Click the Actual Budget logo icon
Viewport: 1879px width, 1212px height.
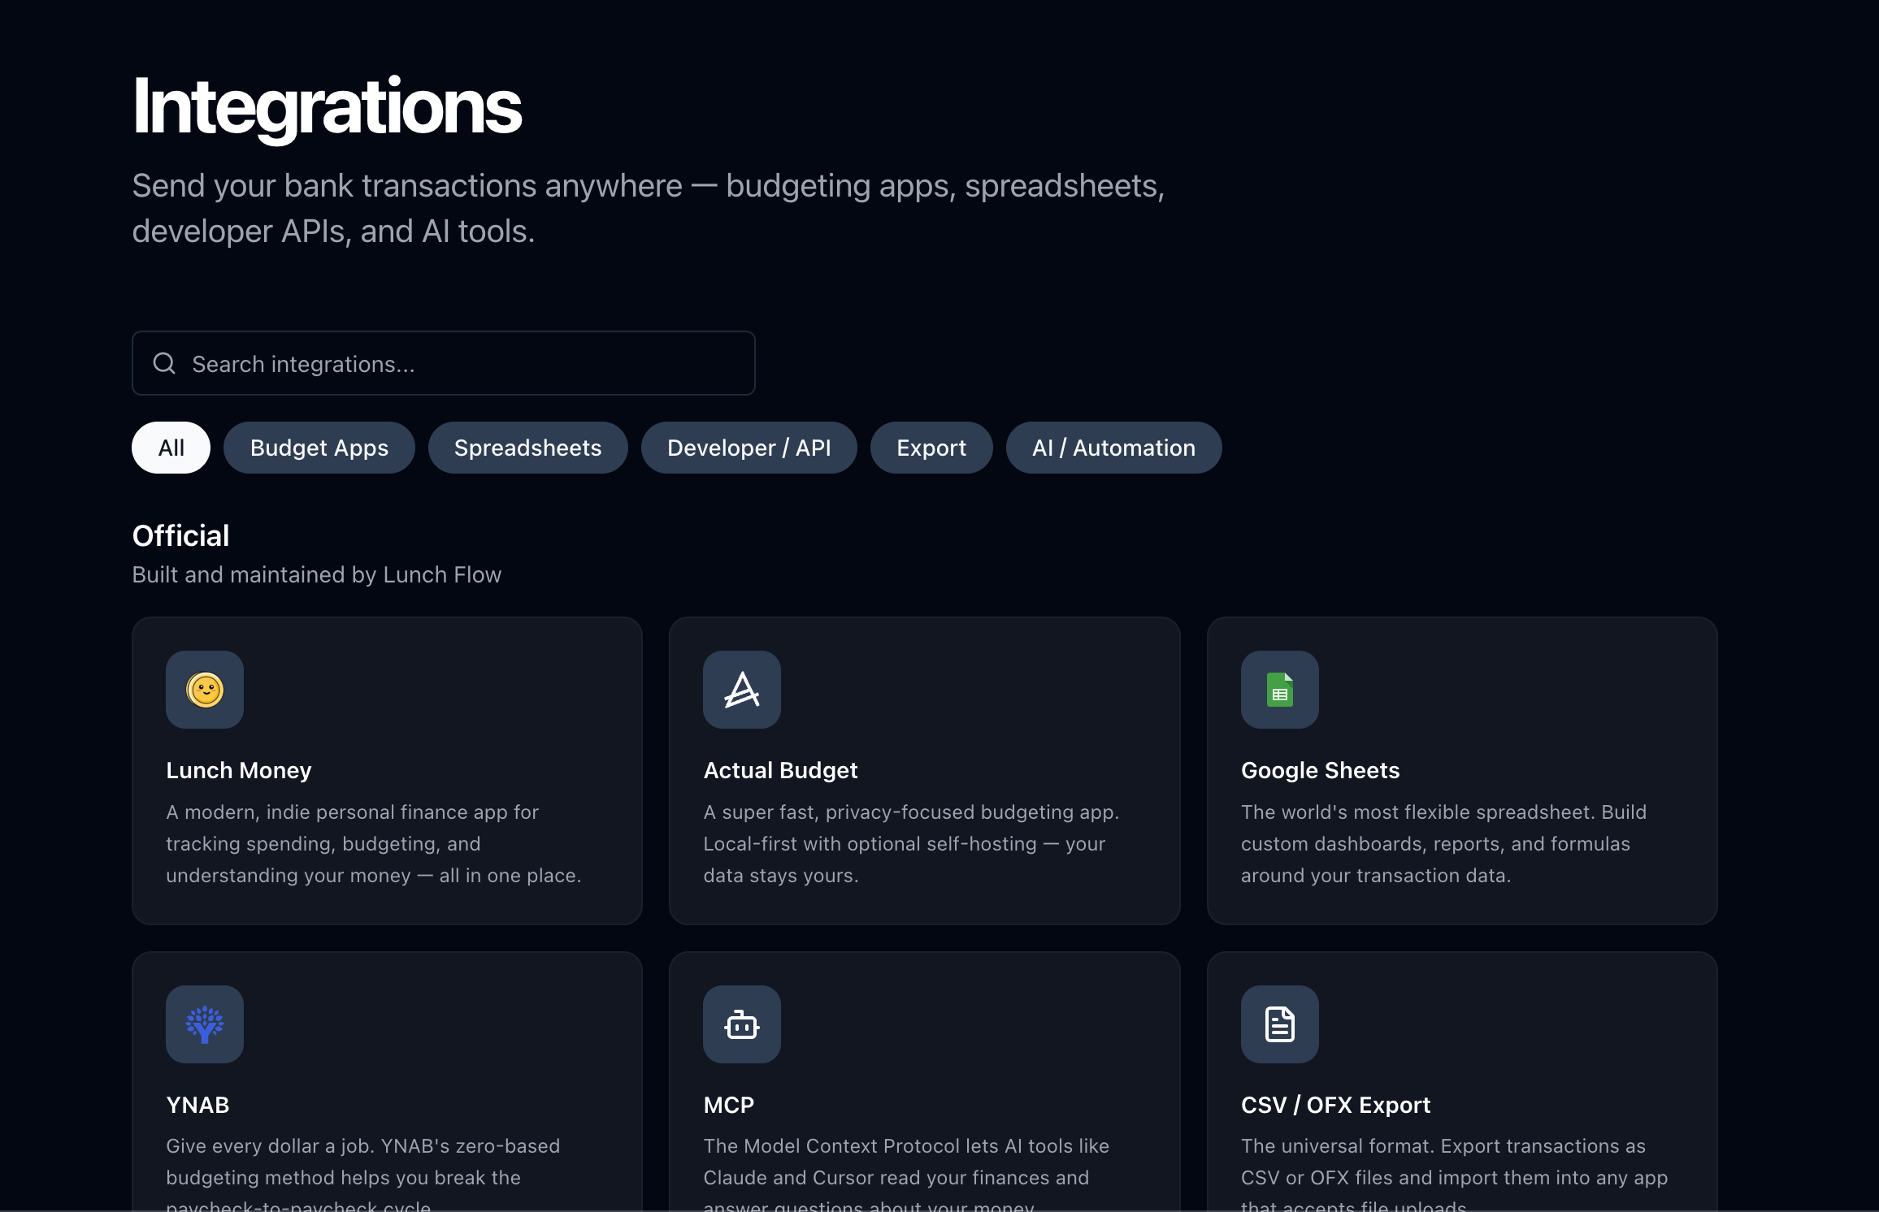click(x=742, y=690)
